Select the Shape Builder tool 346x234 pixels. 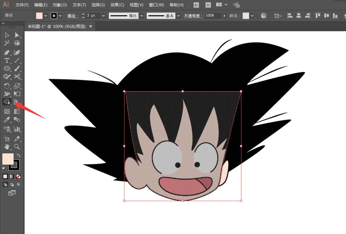[7, 102]
